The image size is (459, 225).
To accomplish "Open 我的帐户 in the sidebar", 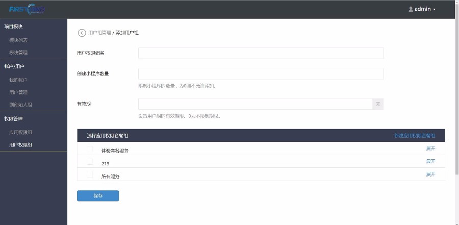I will coord(18,80).
